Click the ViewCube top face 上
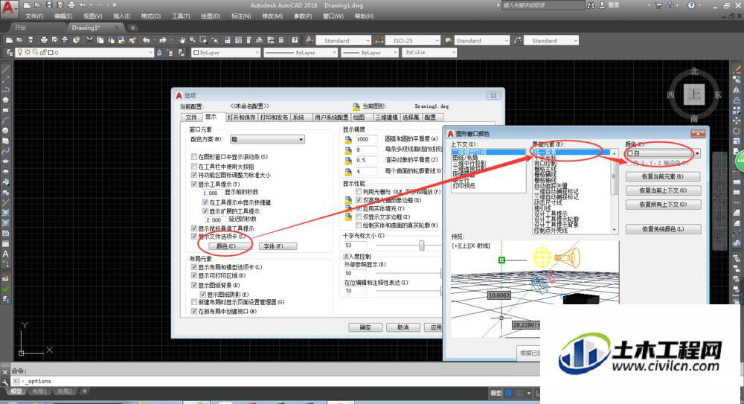Image resolution: width=744 pixels, height=404 pixels. pyautogui.click(x=694, y=94)
